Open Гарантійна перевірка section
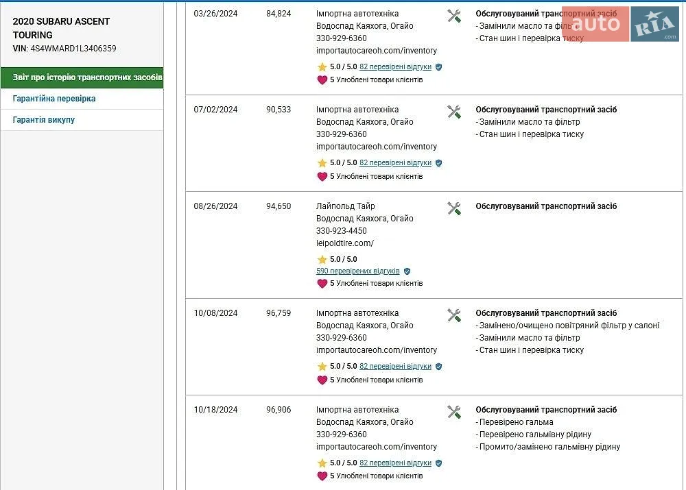This screenshot has height=490, width=686. pyautogui.click(x=82, y=99)
